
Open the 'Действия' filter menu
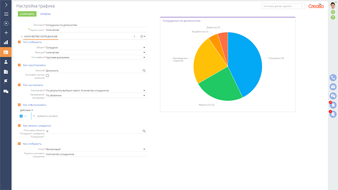click(x=27, y=110)
